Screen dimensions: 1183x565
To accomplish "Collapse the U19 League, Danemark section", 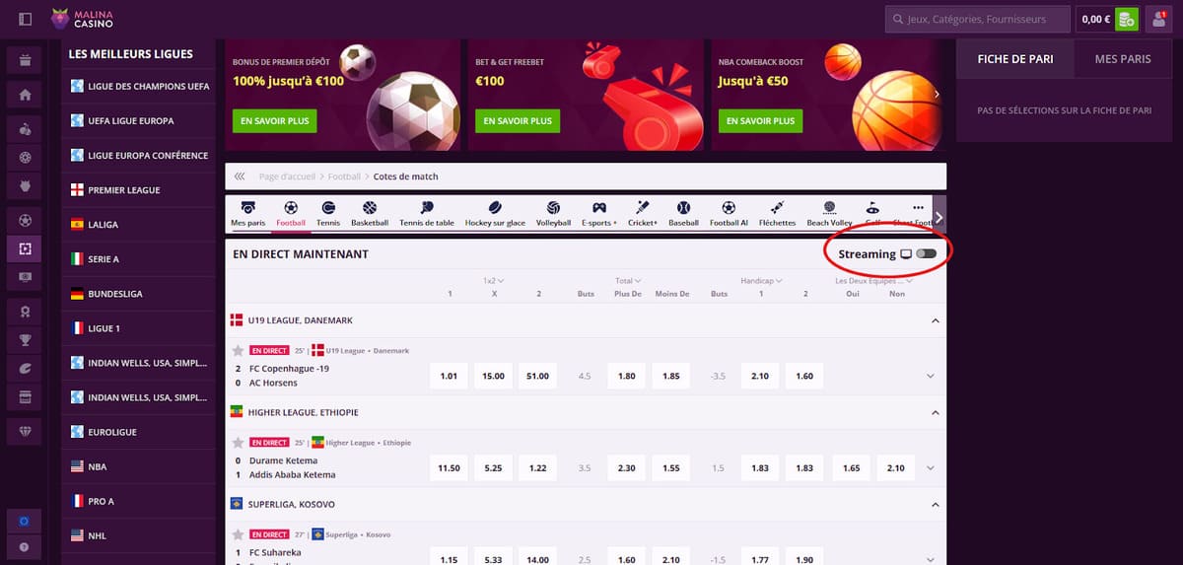I will pyautogui.click(x=934, y=320).
